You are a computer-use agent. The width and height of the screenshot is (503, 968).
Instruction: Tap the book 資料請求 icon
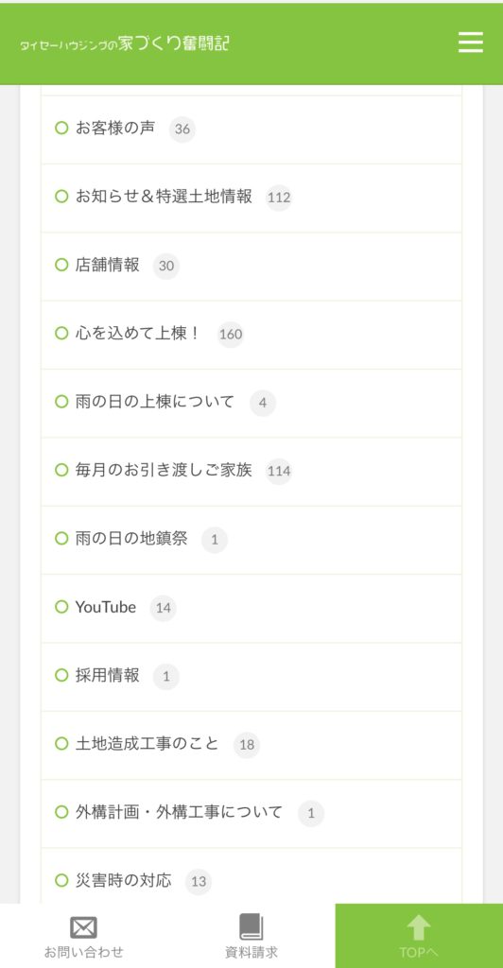coord(251,926)
